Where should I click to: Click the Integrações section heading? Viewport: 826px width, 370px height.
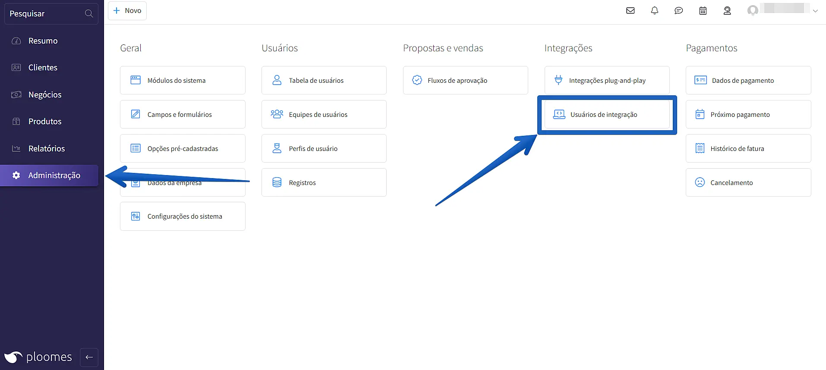point(568,48)
